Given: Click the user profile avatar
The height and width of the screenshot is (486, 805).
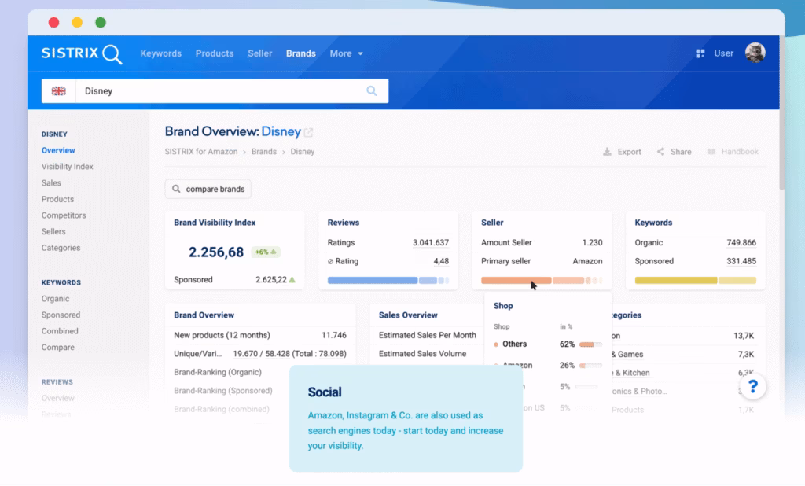Looking at the screenshot, I should [x=755, y=53].
